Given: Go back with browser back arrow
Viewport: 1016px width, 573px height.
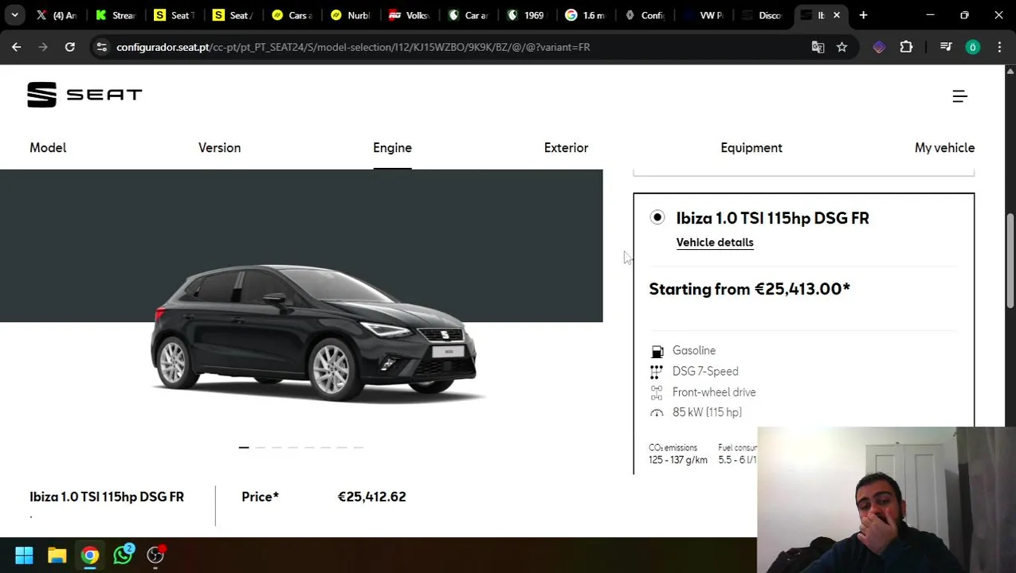Looking at the screenshot, I should tap(16, 47).
